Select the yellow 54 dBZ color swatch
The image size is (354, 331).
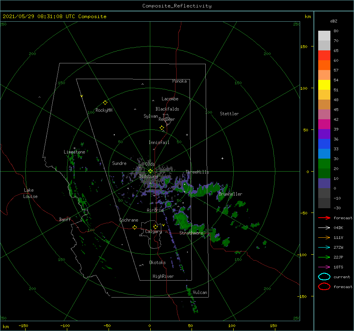pos(324,85)
